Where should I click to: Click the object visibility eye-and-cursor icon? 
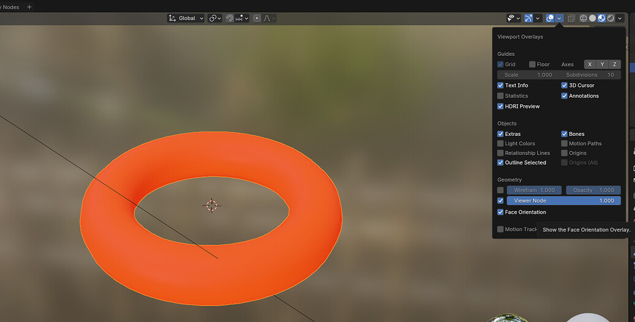[x=511, y=18]
